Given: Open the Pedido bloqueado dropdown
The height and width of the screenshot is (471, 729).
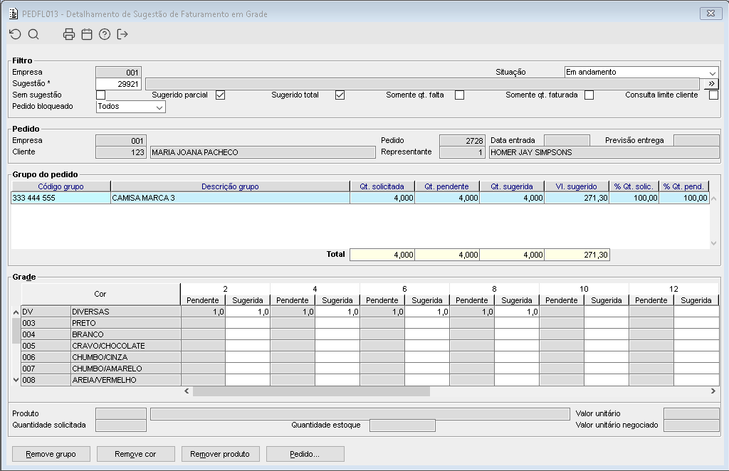Looking at the screenshot, I should coord(159,107).
